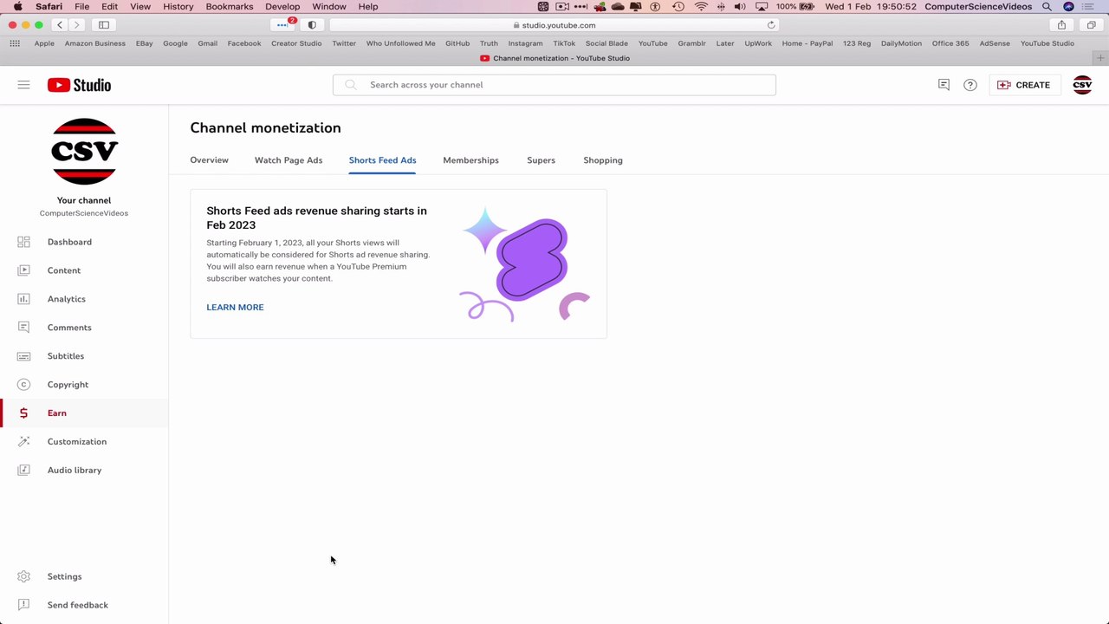Image resolution: width=1109 pixels, height=624 pixels.
Task: Open the Dashboard link in sidebar
Action: tap(69, 242)
